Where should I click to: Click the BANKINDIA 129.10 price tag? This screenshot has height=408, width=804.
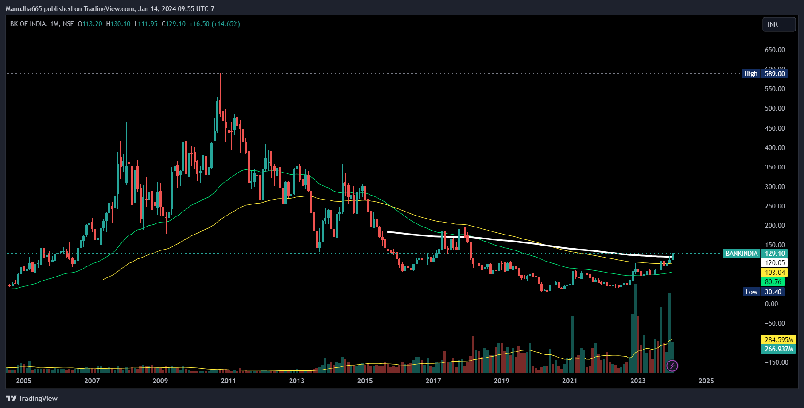755,253
